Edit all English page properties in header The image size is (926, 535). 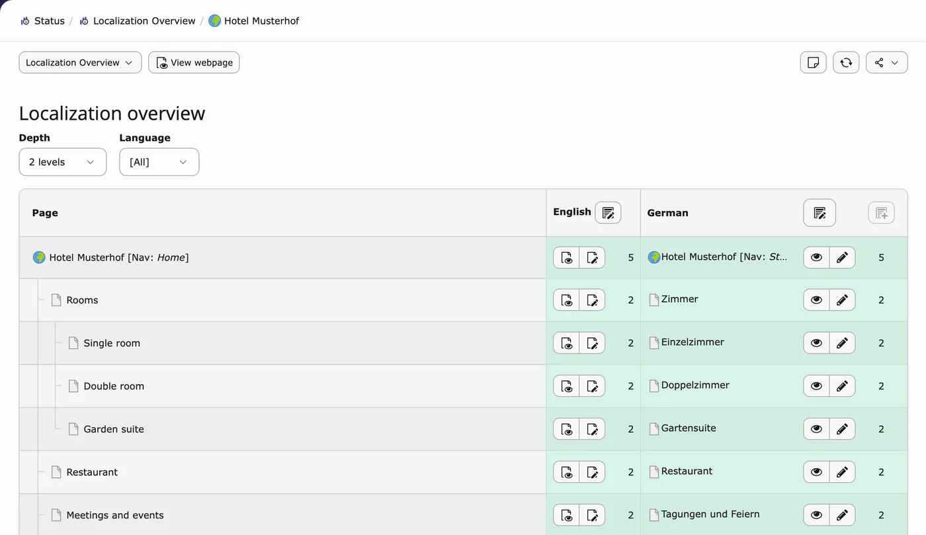tap(608, 213)
